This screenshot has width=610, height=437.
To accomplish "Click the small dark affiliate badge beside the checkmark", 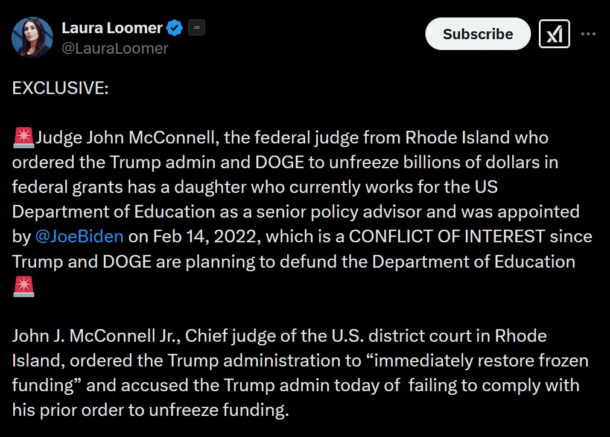I will pyautogui.click(x=197, y=28).
